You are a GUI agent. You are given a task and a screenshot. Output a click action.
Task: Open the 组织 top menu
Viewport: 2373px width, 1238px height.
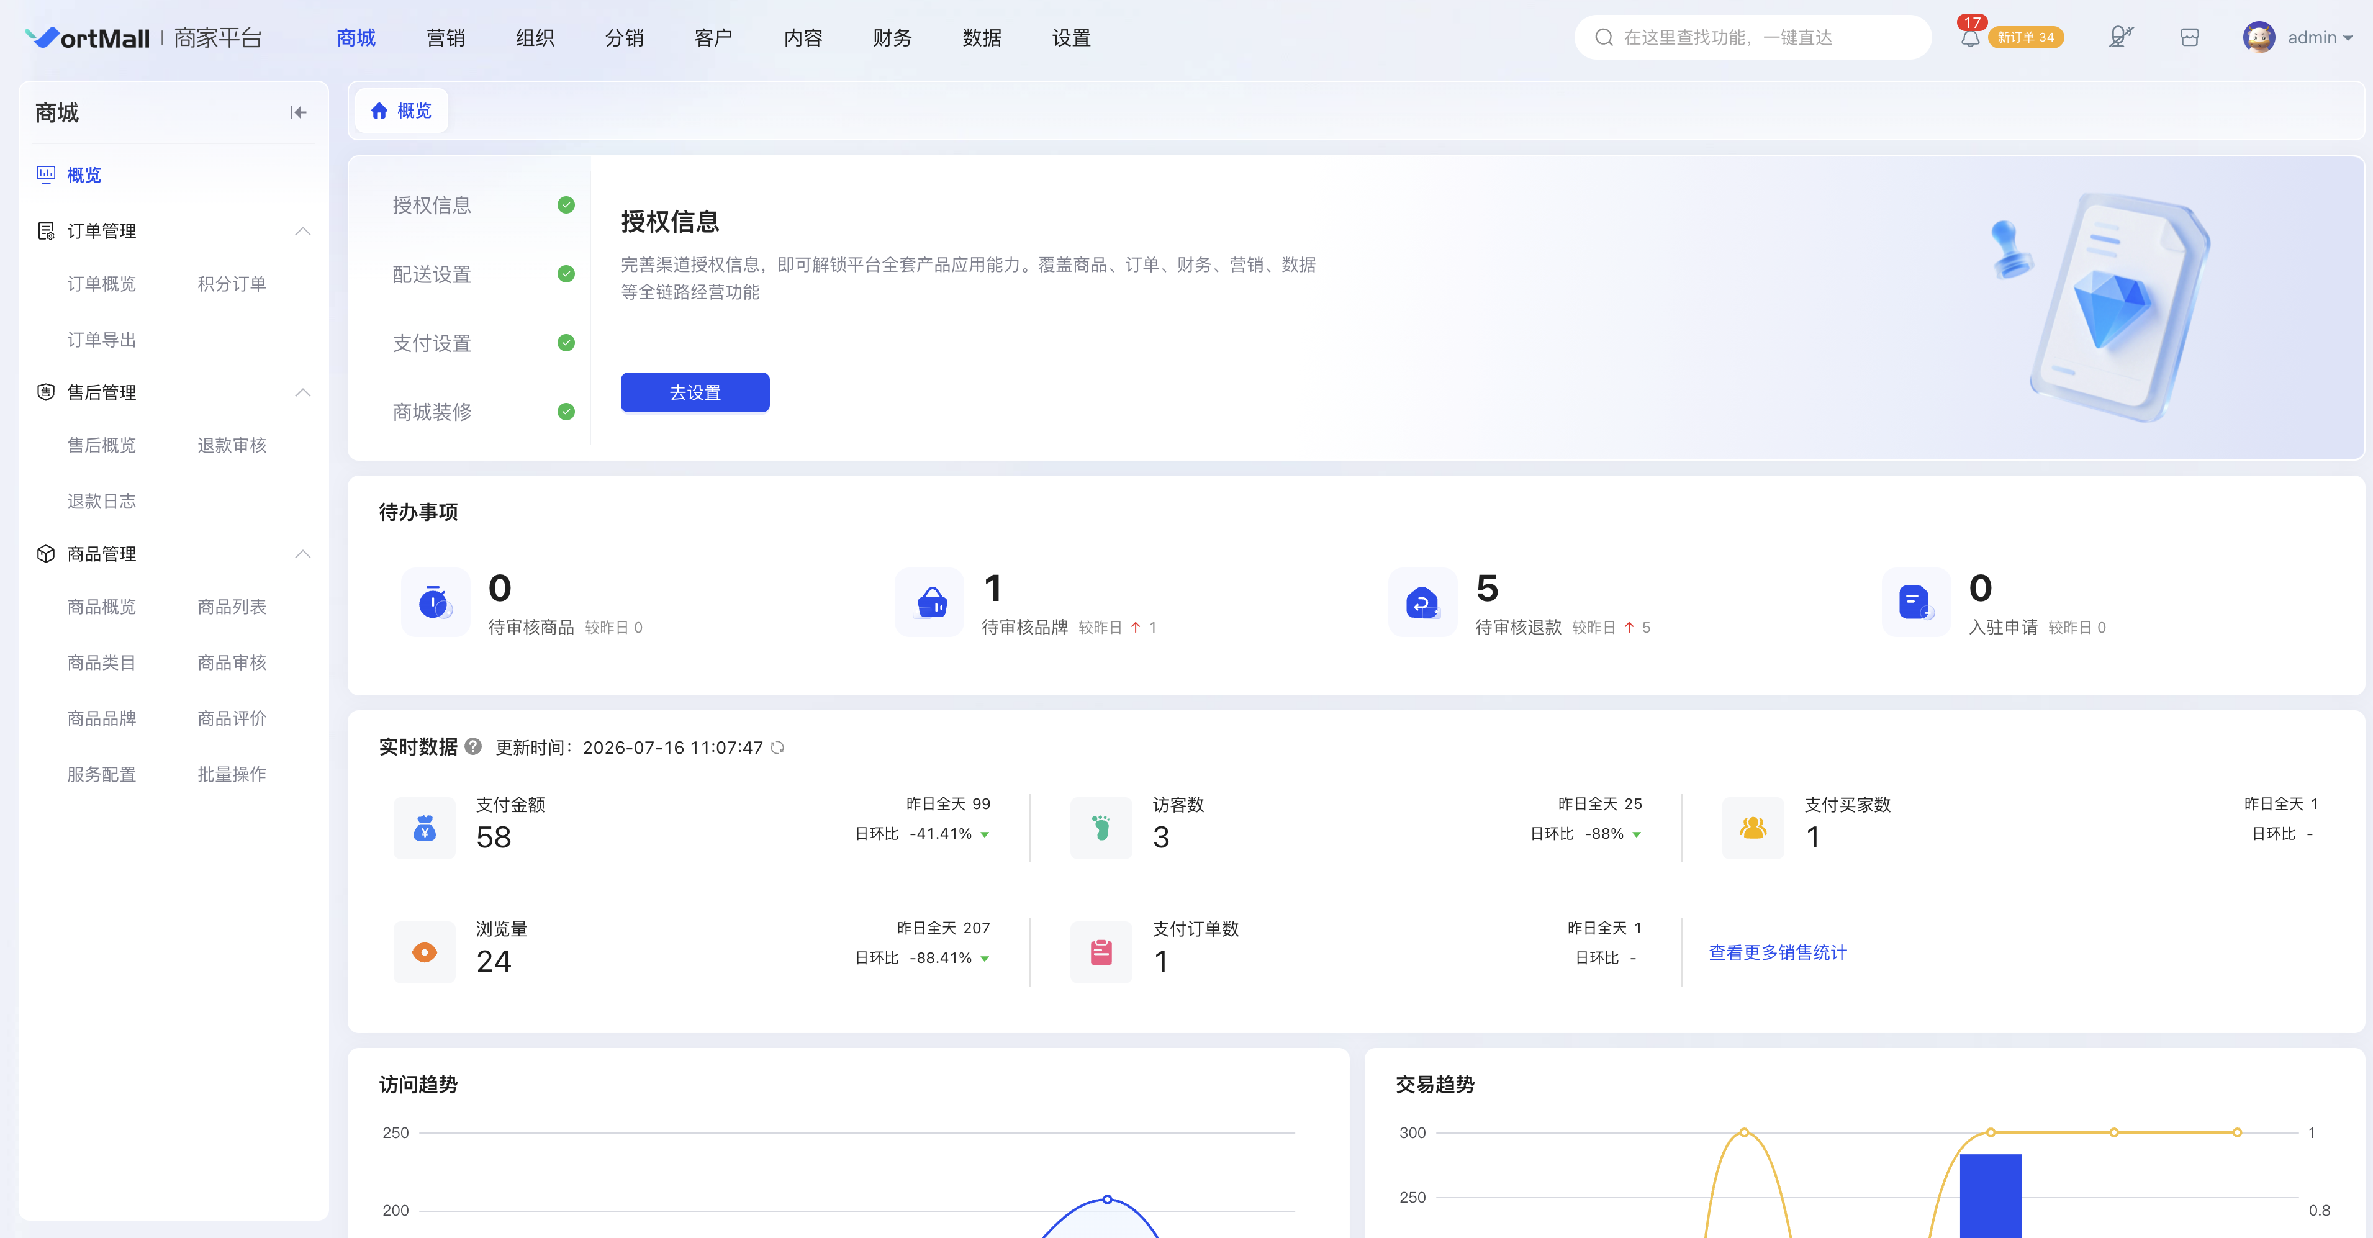(x=535, y=38)
